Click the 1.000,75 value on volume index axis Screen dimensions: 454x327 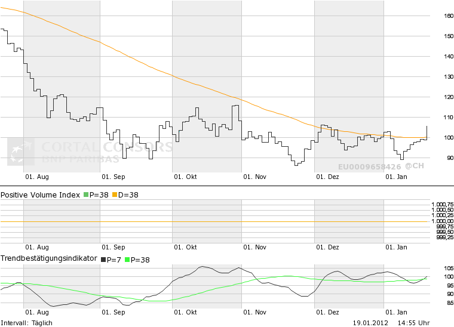click(x=442, y=204)
